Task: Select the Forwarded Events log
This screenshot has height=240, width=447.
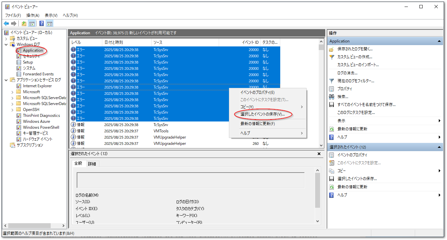Action: click(x=38, y=74)
